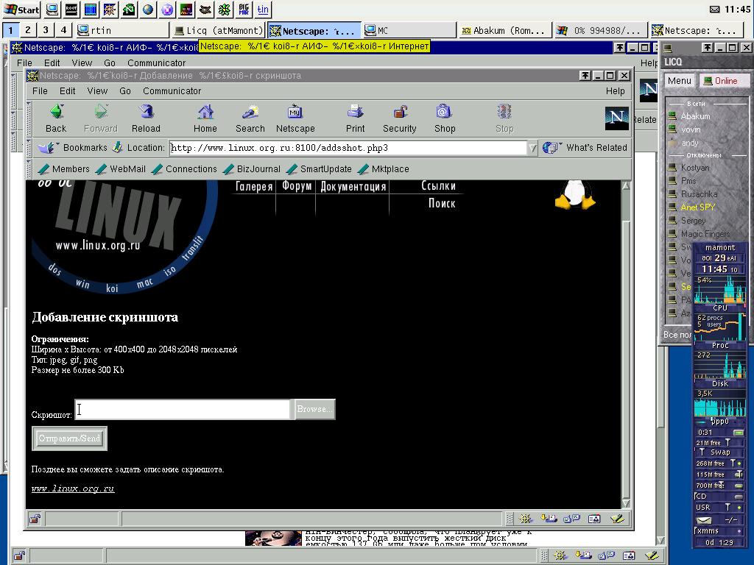This screenshot has height=565, width=754.
Task: Open the WebMail personal toolbar link
Action: point(121,169)
